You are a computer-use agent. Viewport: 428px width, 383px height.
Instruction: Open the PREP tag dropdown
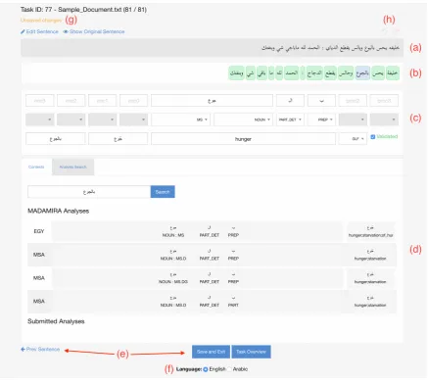click(x=321, y=120)
